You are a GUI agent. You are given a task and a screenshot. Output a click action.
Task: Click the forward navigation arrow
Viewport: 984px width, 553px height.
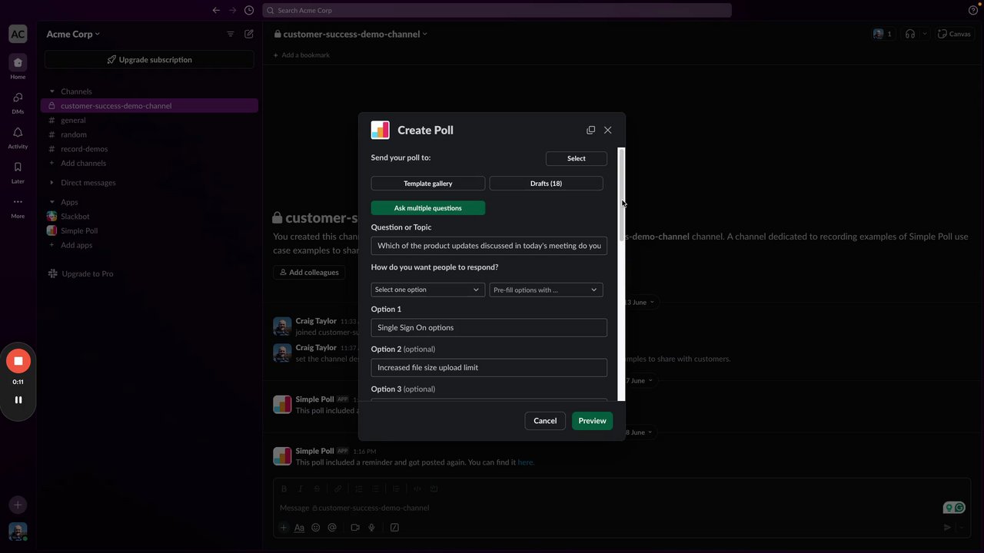(232, 10)
